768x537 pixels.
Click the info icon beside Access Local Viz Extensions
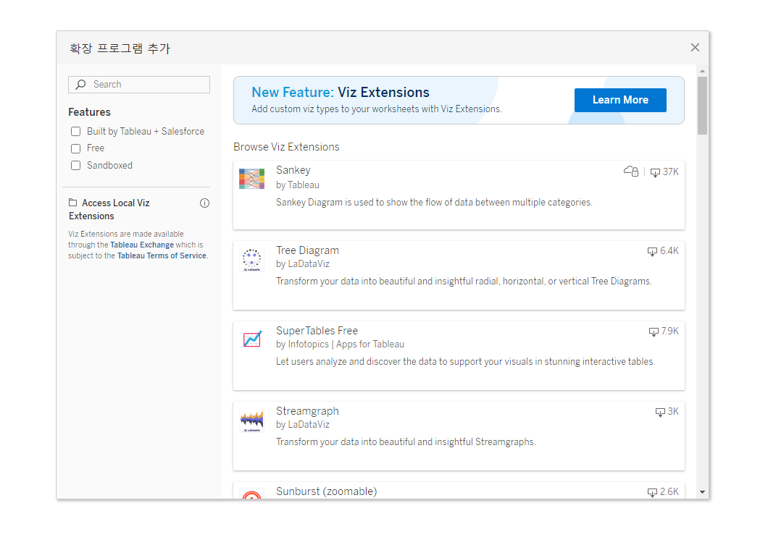pos(205,203)
